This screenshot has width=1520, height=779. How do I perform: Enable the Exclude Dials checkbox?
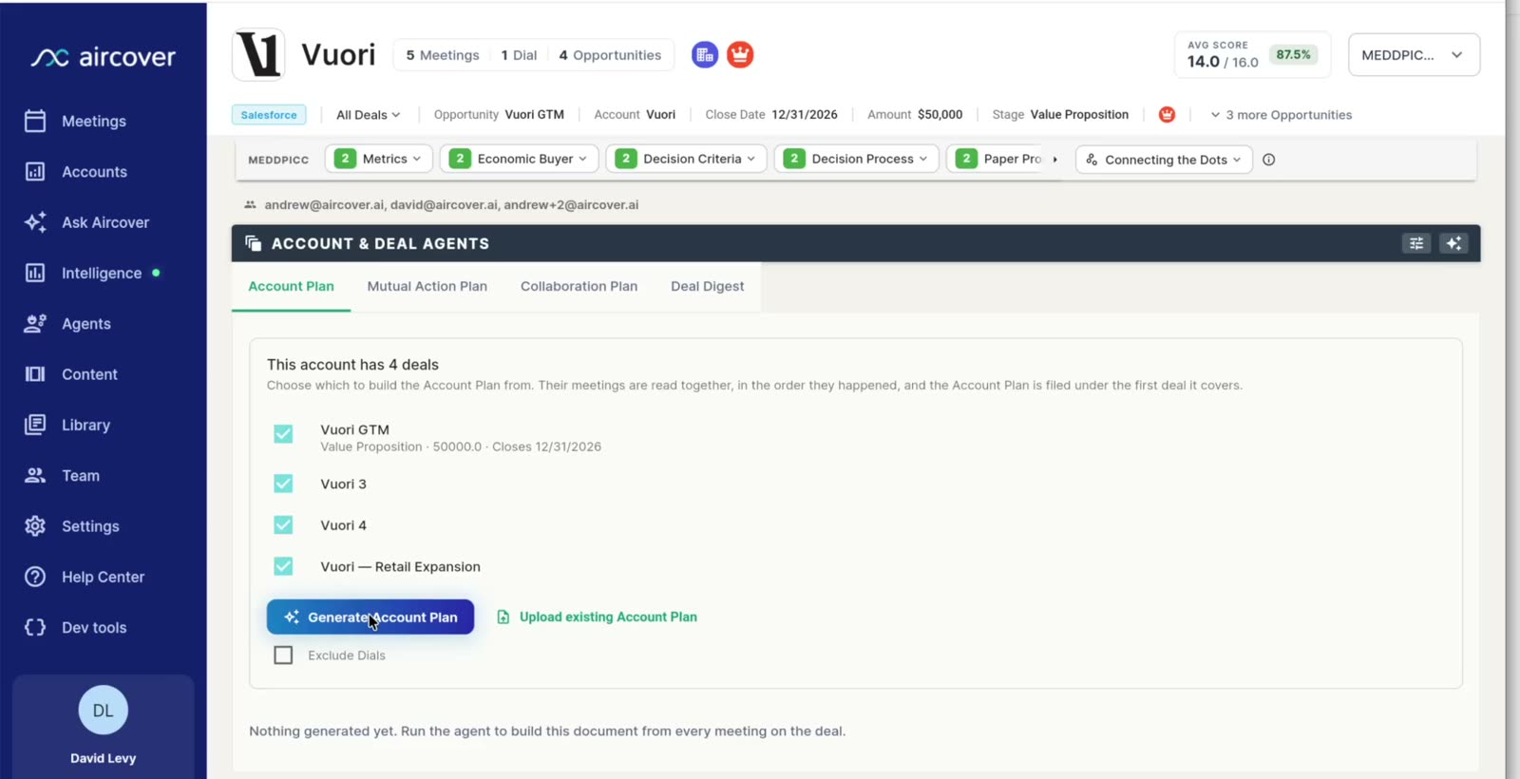(x=283, y=655)
